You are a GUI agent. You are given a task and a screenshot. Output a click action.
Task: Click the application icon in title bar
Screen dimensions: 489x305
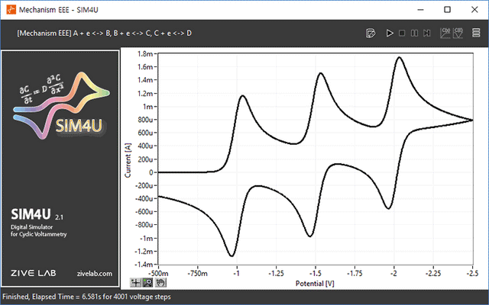pyautogui.click(x=10, y=9)
